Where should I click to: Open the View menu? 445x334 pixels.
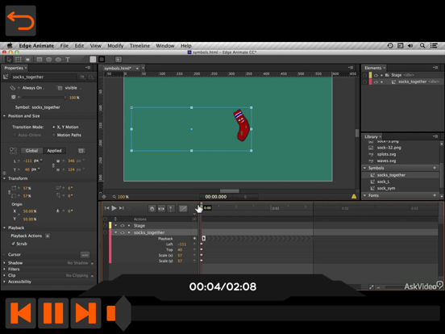(96, 46)
